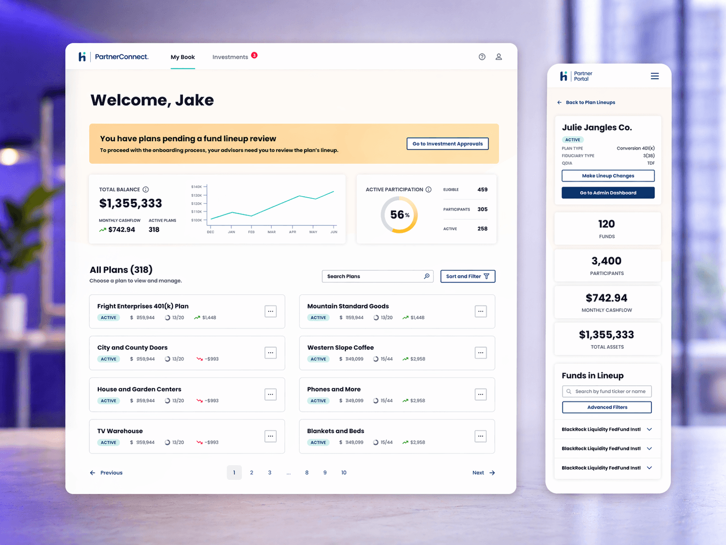Click the Total Balance info icon

pyautogui.click(x=145, y=190)
